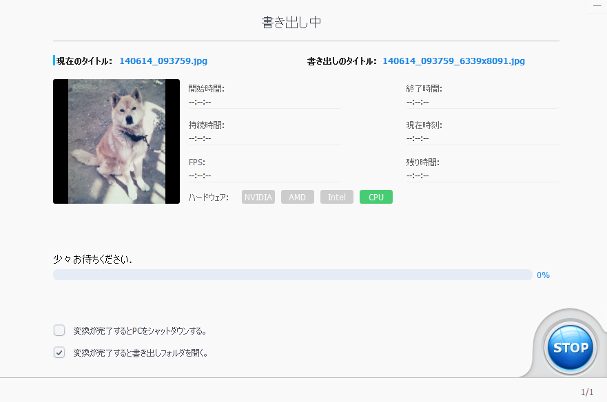The image size is (607, 402).
Task: Select Intel hardware acceleration
Action: click(337, 197)
